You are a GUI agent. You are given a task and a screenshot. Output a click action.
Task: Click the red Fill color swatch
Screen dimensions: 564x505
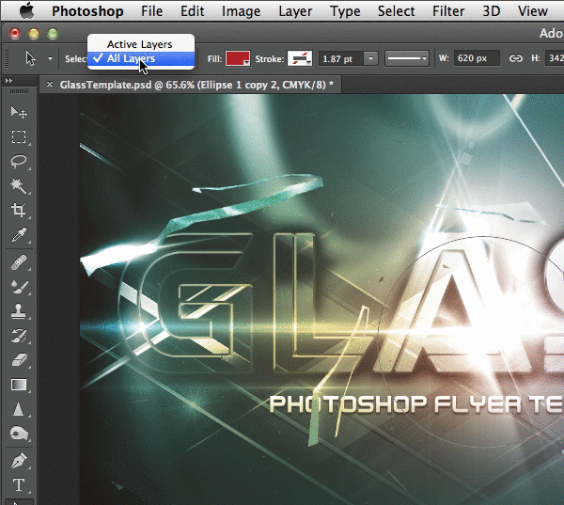click(x=237, y=58)
